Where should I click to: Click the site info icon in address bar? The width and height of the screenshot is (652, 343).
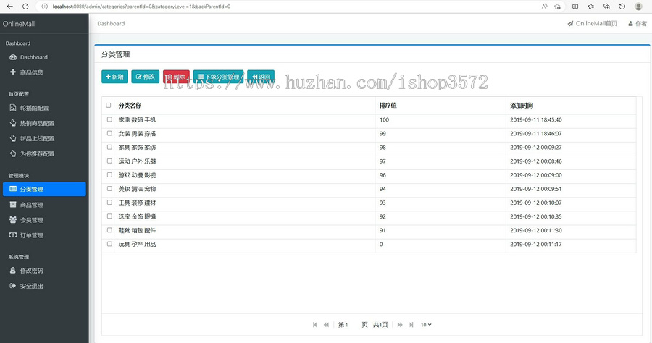[x=44, y=7]
